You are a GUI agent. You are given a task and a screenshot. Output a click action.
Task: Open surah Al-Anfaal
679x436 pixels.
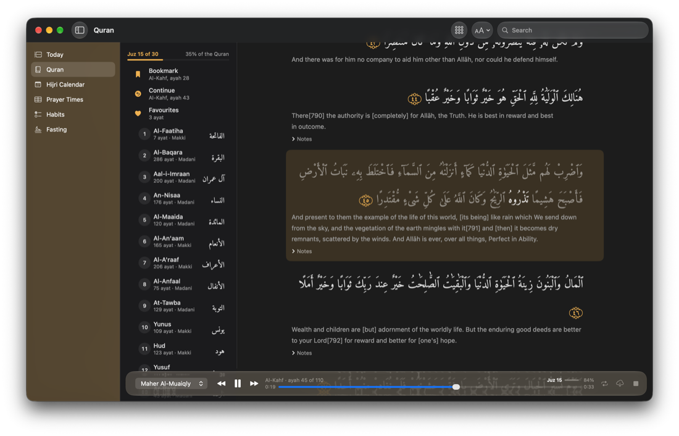tap(181, 284)
